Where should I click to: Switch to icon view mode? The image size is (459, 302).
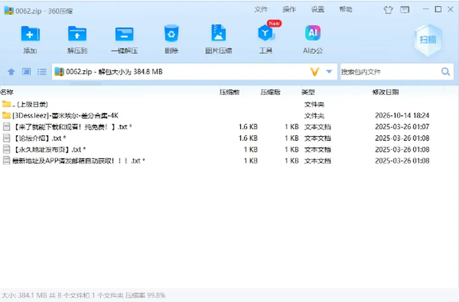[x=26, y=72]
